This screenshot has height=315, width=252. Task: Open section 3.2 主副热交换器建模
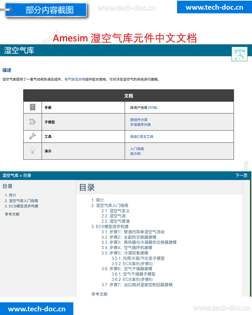pos(129,237)
